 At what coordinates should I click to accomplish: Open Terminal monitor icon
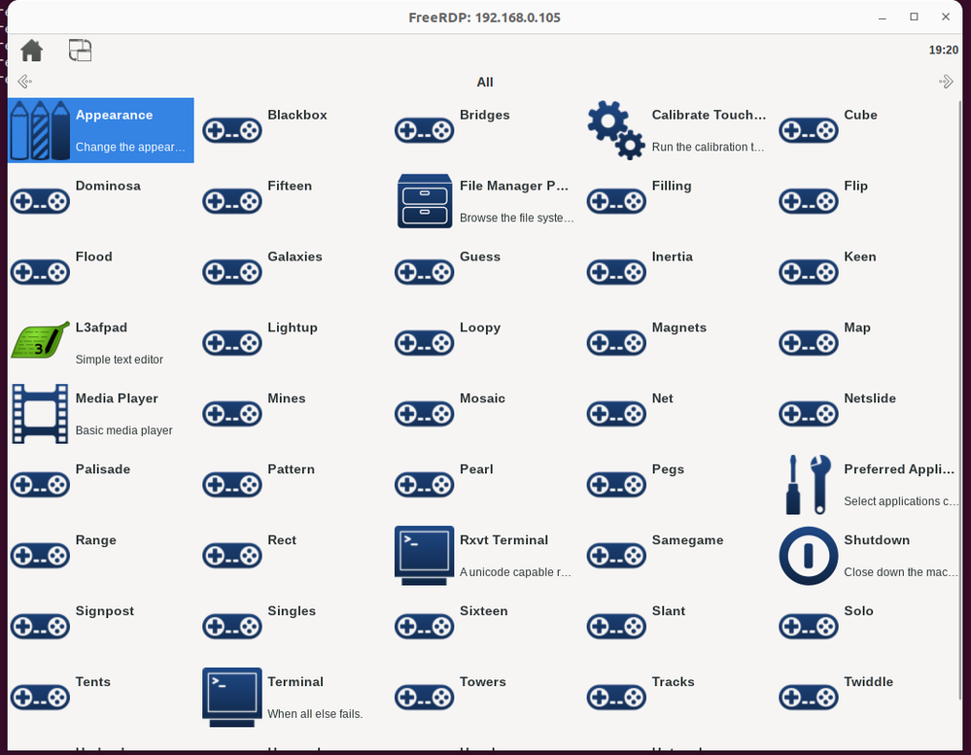pyautogui.click(x=232, y=697)
